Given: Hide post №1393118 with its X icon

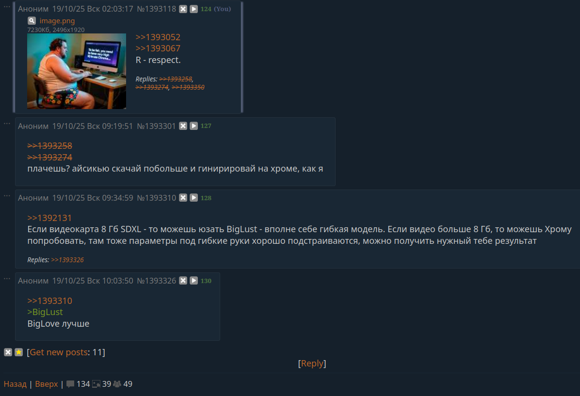Looking at the screenshot, I should click(x=183, y=9).
